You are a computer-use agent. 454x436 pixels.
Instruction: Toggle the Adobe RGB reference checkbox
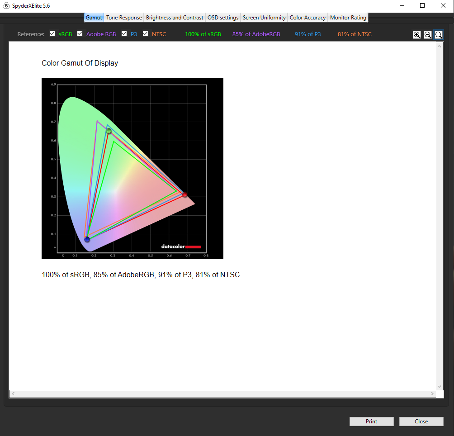pos(80,33)
